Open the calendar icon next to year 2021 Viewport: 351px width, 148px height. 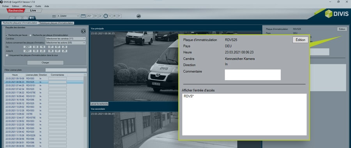[83, 16]
